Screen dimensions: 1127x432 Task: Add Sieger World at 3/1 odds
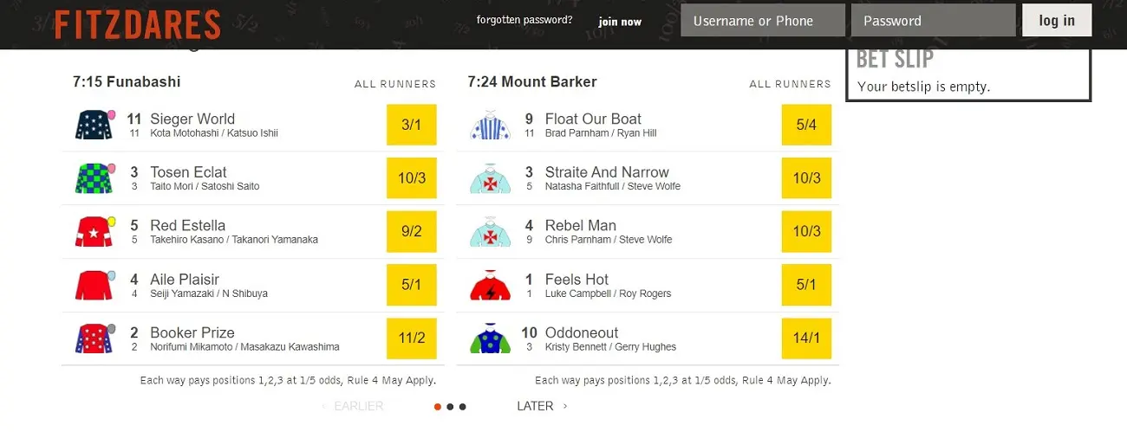coord(411,125)
